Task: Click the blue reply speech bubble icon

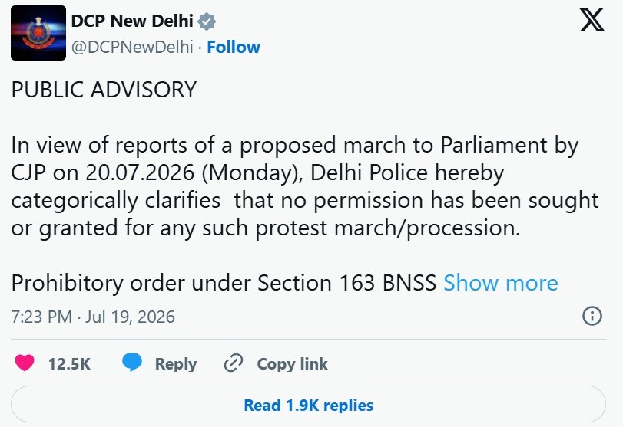Action: [x=132, y=363]
